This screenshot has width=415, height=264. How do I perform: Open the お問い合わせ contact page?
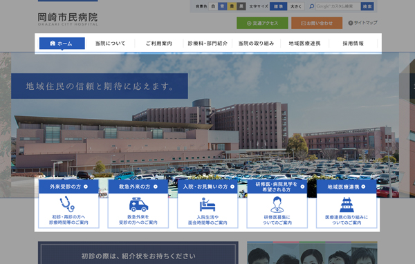click(317, 23)
